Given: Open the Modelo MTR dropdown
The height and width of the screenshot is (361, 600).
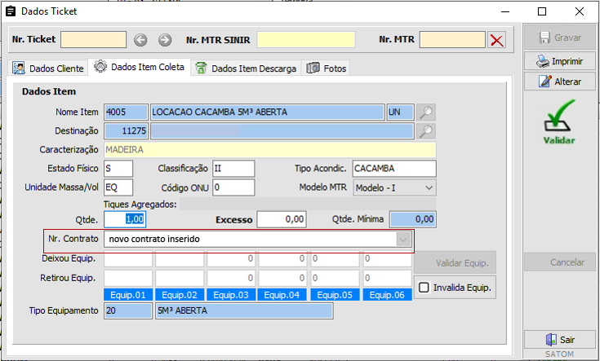Looking at the screenshot, I should [394, 187].
